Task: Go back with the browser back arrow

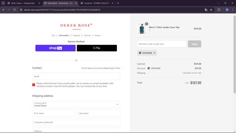Action: tap(3, 10)
